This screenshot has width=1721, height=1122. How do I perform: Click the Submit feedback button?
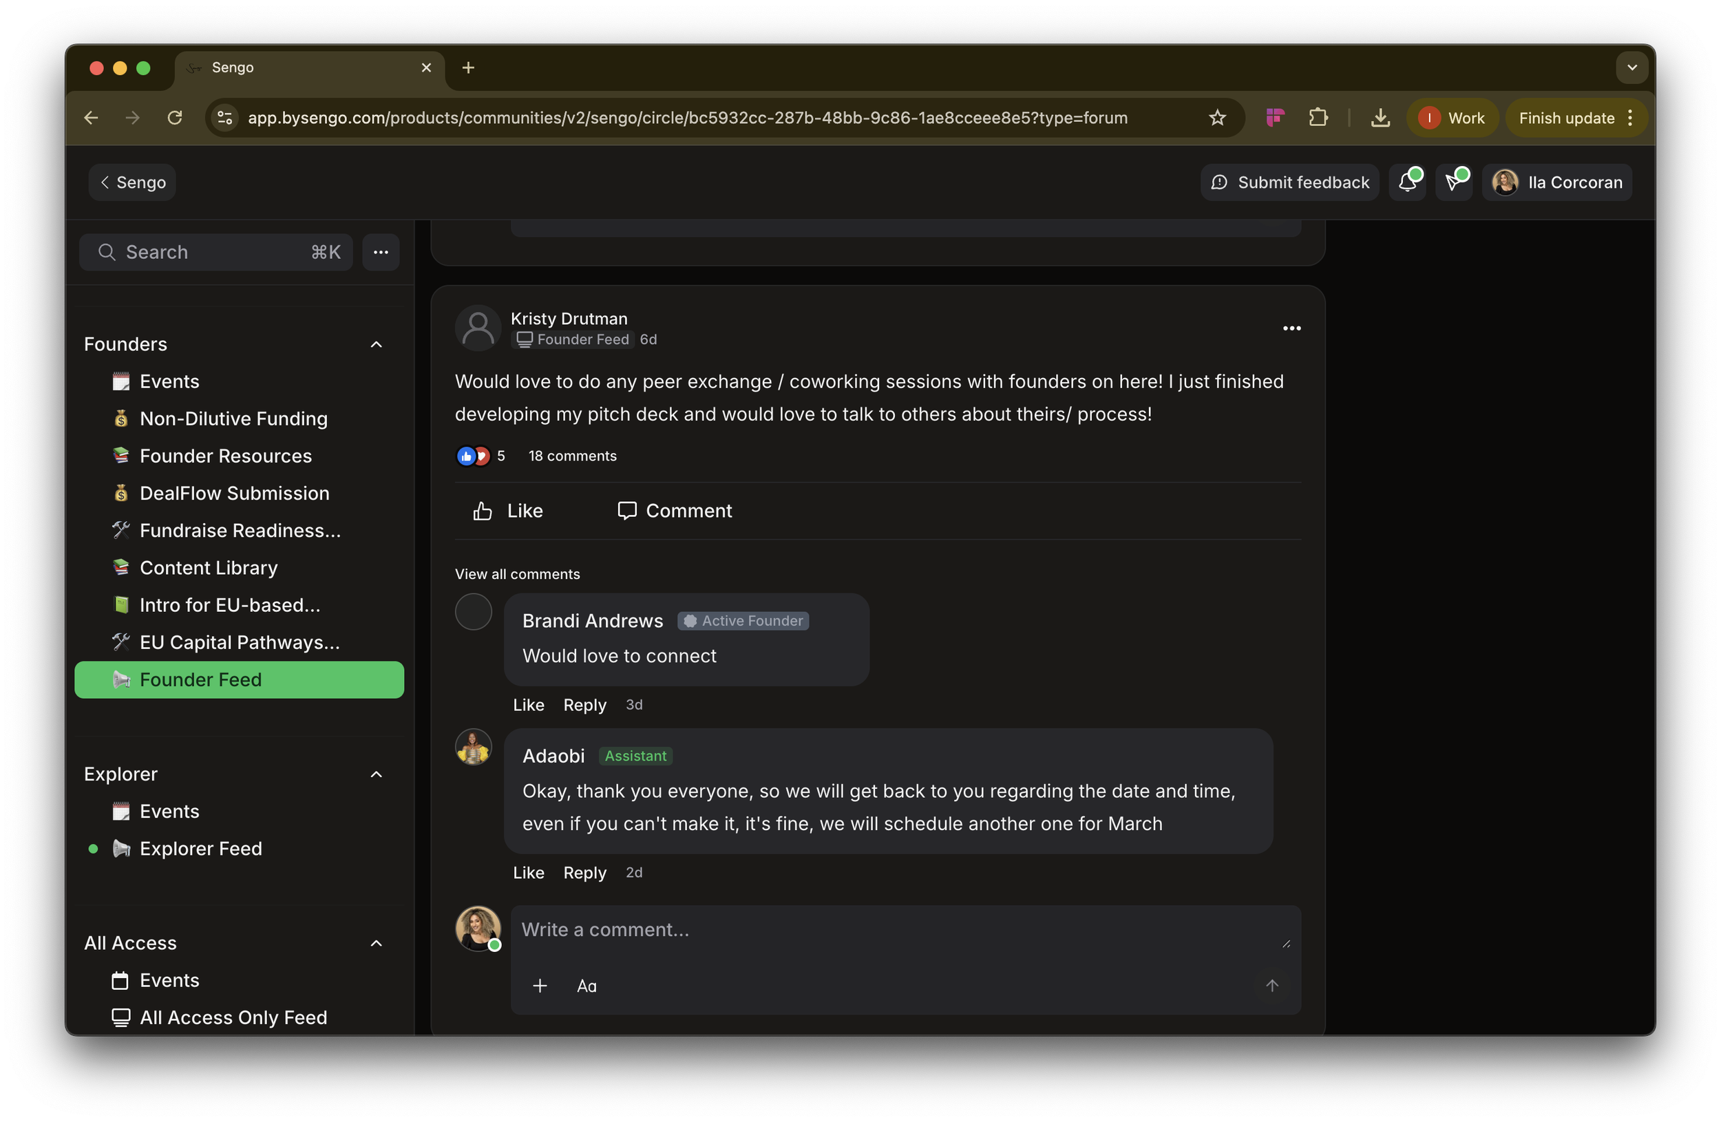1289,182
